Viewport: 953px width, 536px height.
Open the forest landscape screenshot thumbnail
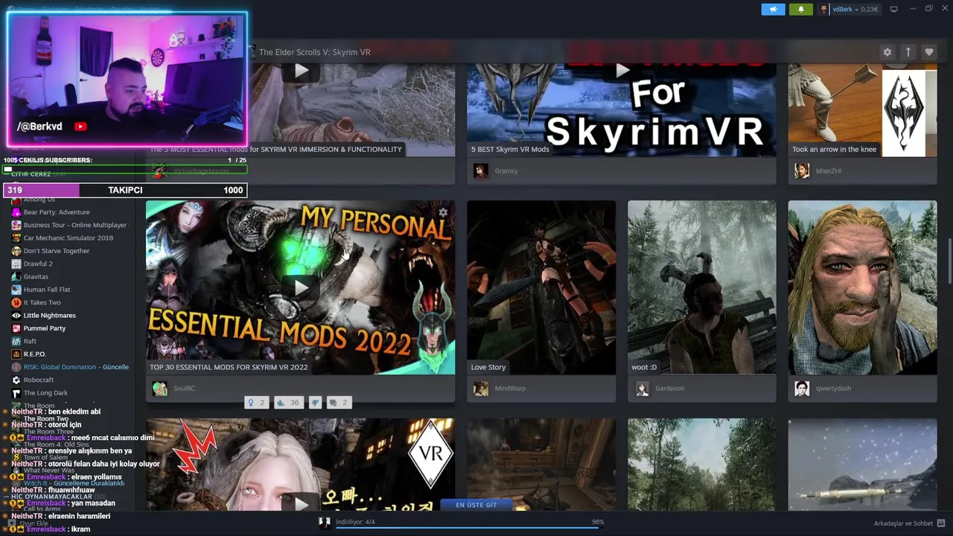[701, 465]
